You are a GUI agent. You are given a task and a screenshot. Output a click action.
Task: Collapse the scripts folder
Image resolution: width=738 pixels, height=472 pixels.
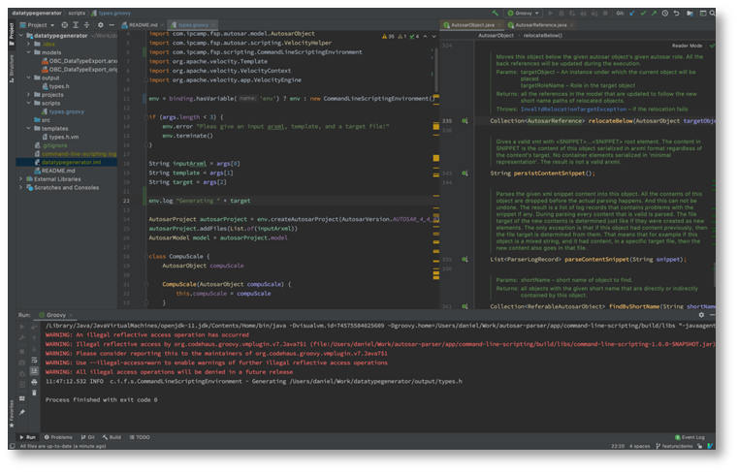coord(29,103)
